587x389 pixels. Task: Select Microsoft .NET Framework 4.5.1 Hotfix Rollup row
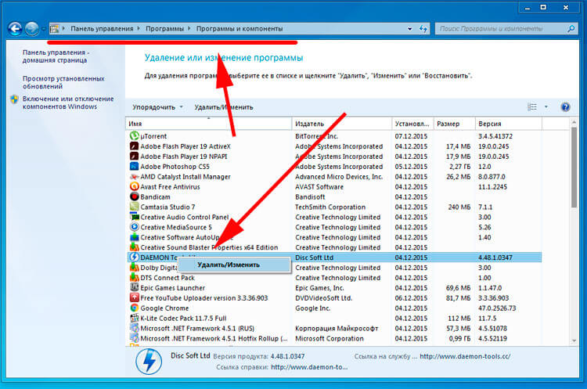coord(333,338)
